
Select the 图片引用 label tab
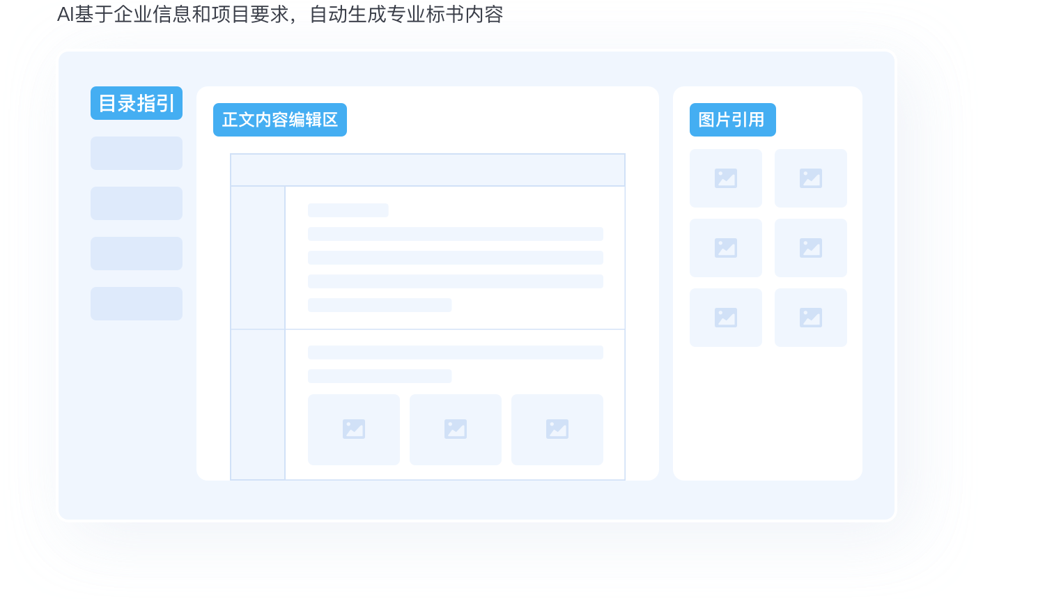(732, 120)
